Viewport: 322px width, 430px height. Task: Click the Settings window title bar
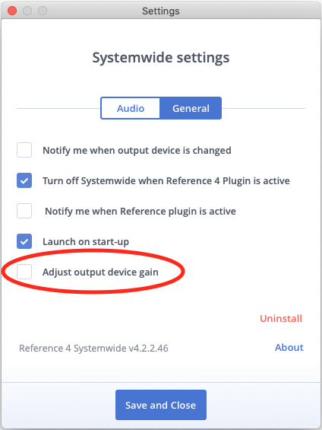point(161,11)
